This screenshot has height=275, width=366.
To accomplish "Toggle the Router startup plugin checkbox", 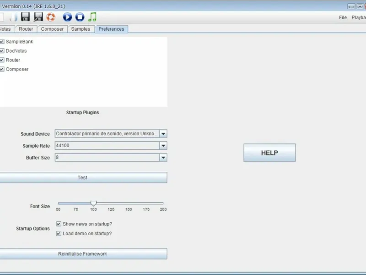I will pyautogui.click(x=2, y=60).
